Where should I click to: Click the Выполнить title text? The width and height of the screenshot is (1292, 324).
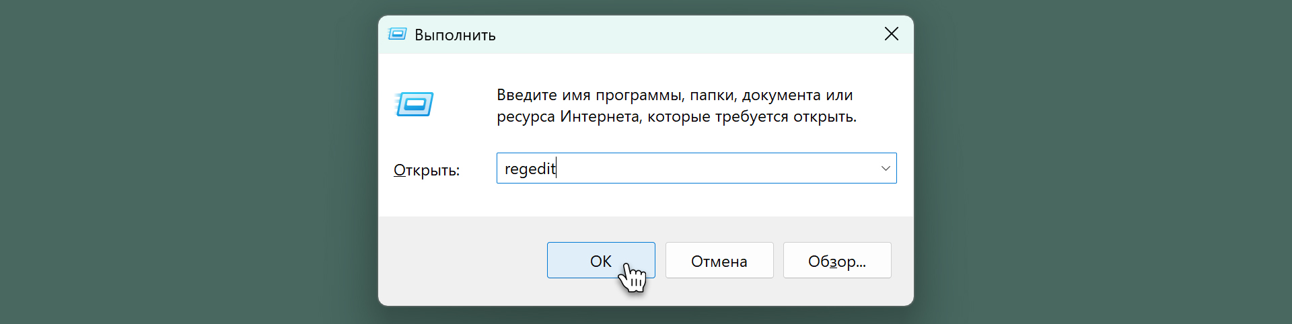point(455,35)
